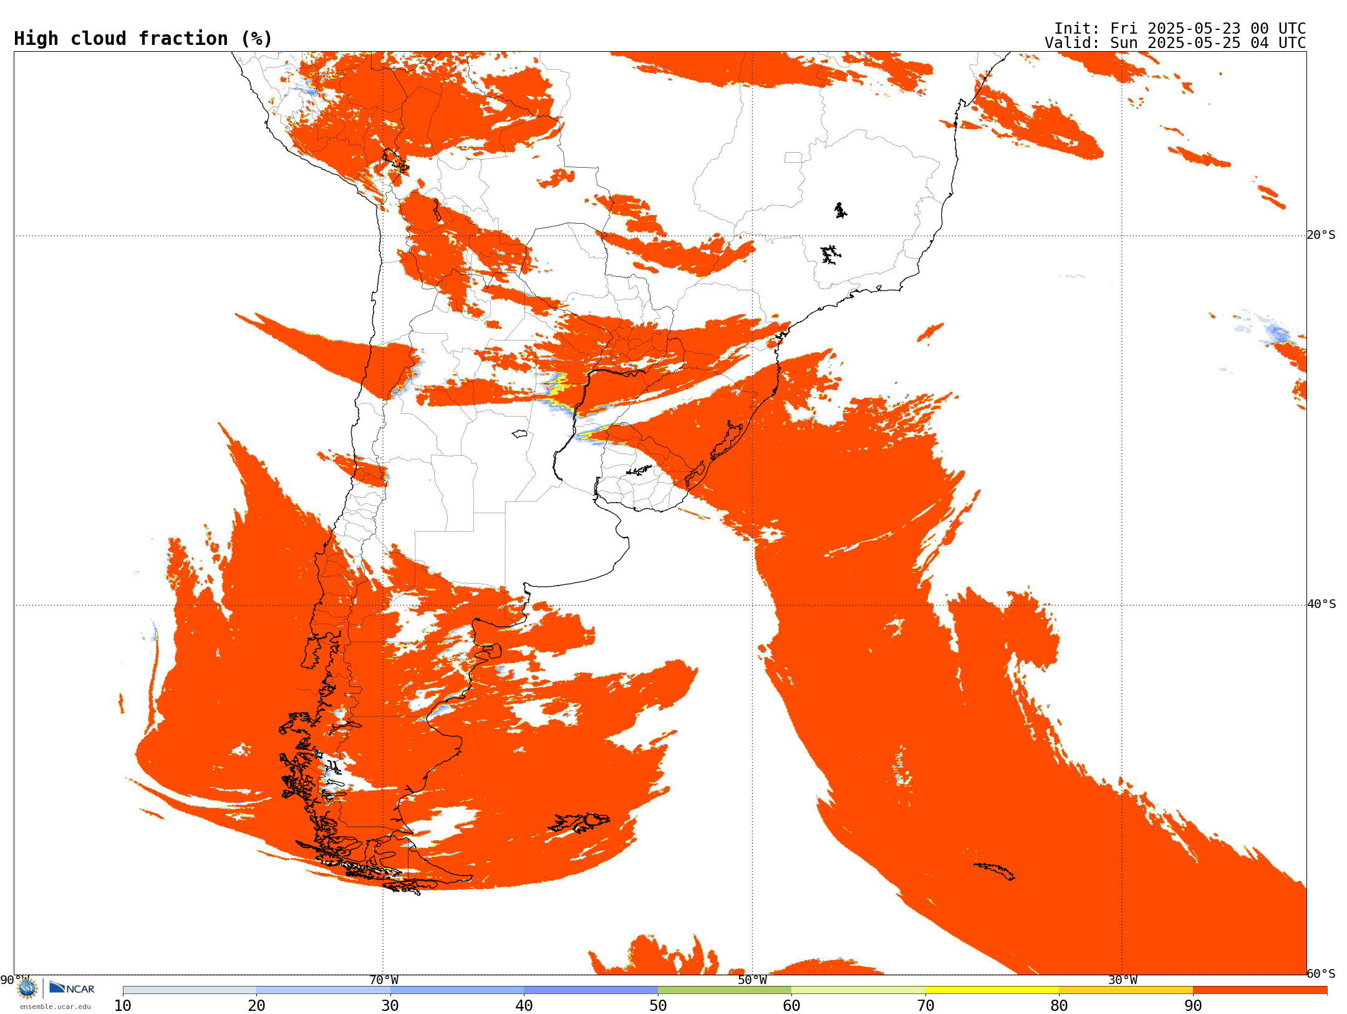The width and height of the screenshot is (1347, 1014).
Task: Click the 60°S latitude label
Action: point(1321,973)
